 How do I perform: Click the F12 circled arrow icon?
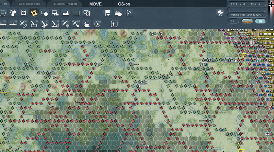point(97,24)
